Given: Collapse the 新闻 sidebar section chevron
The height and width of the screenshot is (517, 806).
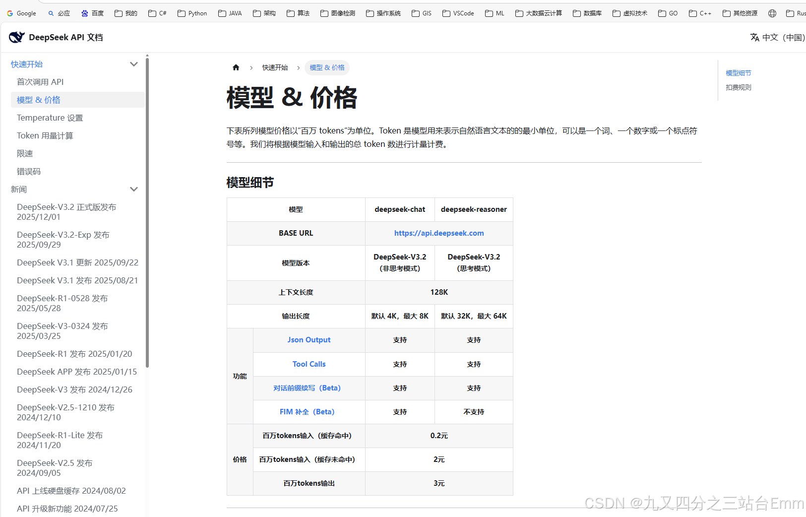Looking at the screenshot, I should 133,189.
